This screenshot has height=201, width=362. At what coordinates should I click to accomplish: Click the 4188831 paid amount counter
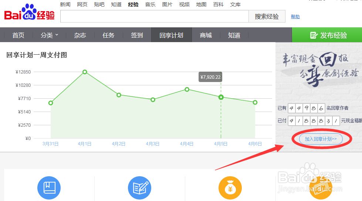[314, 121]
